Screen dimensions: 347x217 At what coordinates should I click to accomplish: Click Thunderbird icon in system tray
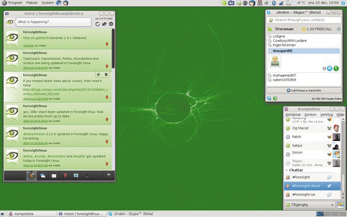pyautogui.click(x=252, y=3)
